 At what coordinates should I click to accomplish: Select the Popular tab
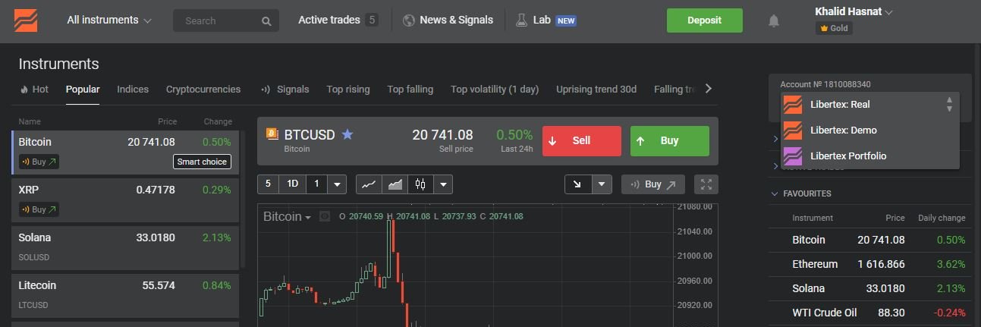click(83, 89)
